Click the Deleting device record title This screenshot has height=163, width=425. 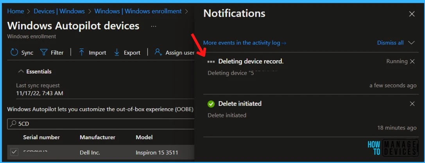click(x=251, y=61)
